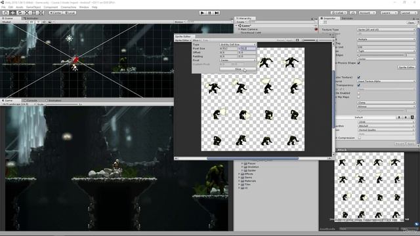Toggle Alpha Is Transparency checkbox
This screenshot has width=420, height=236.
tap(359, 85)
